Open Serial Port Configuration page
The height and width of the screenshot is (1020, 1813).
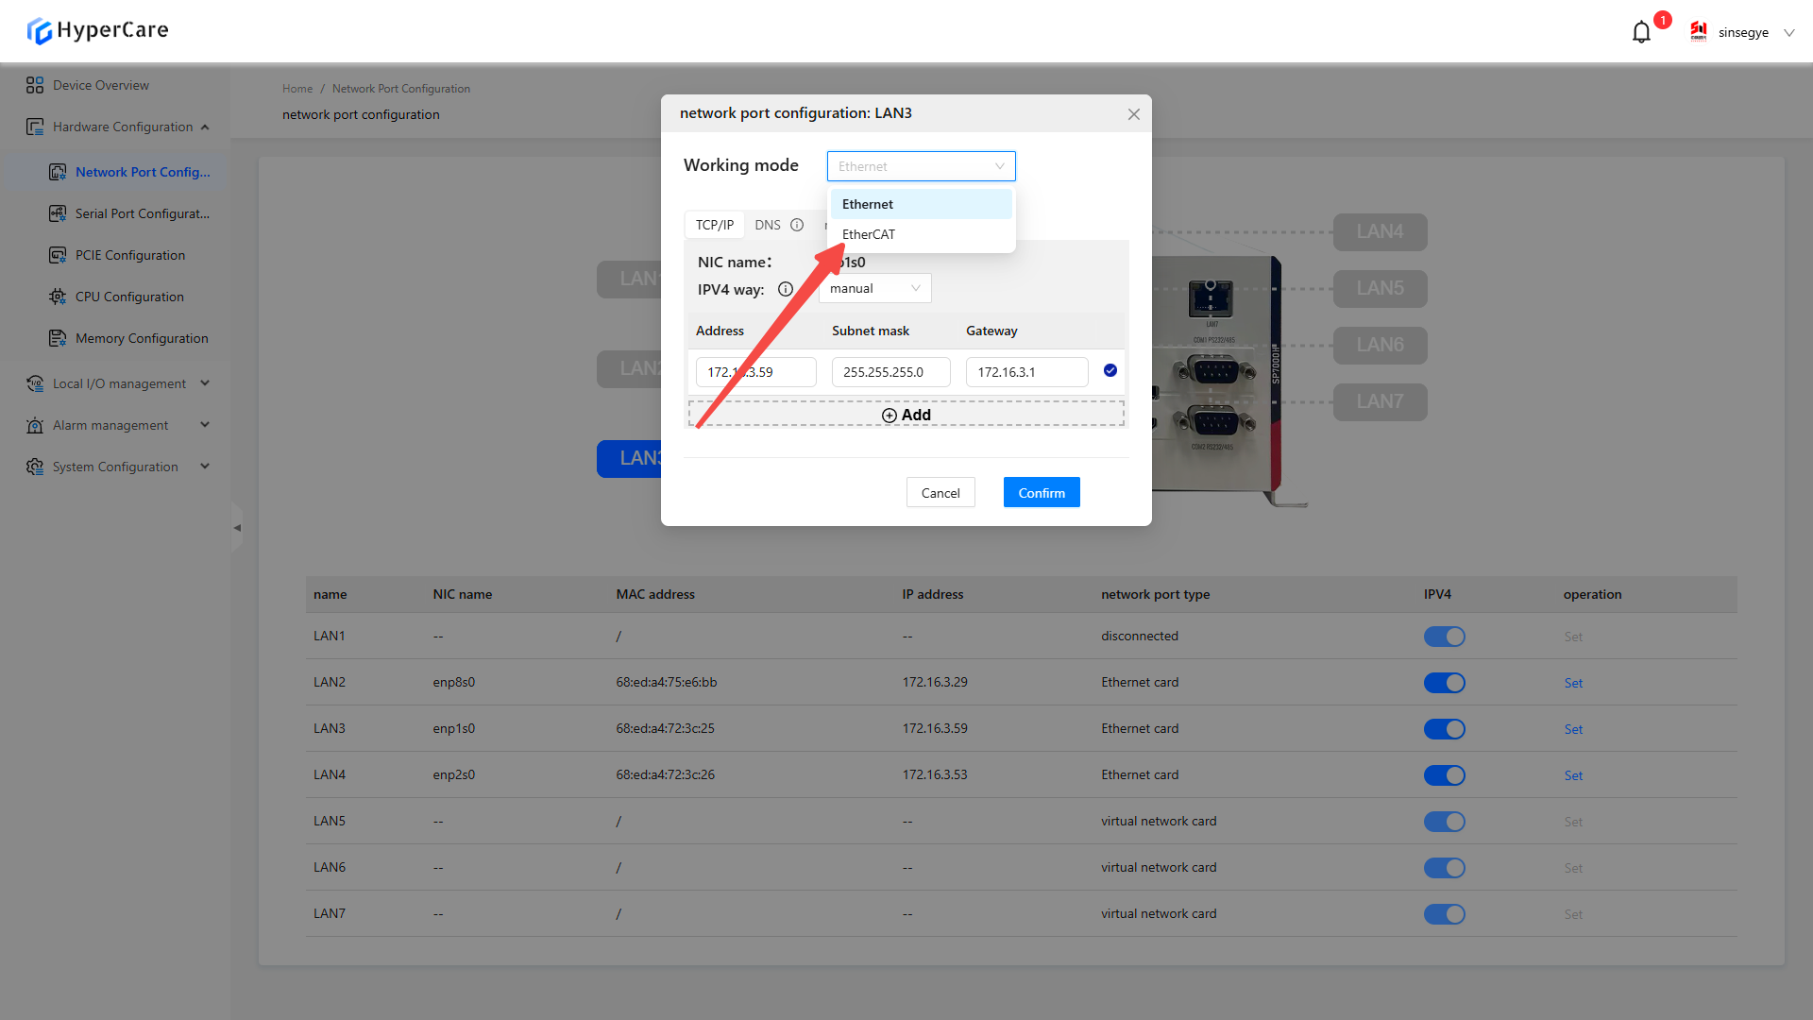pos(142,213)
